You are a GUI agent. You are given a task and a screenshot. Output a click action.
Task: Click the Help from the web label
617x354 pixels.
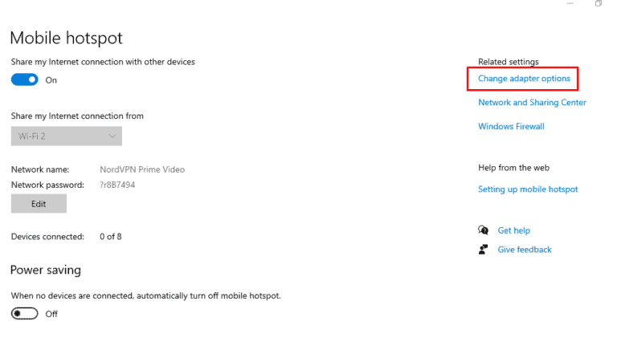tap(513, 168)
